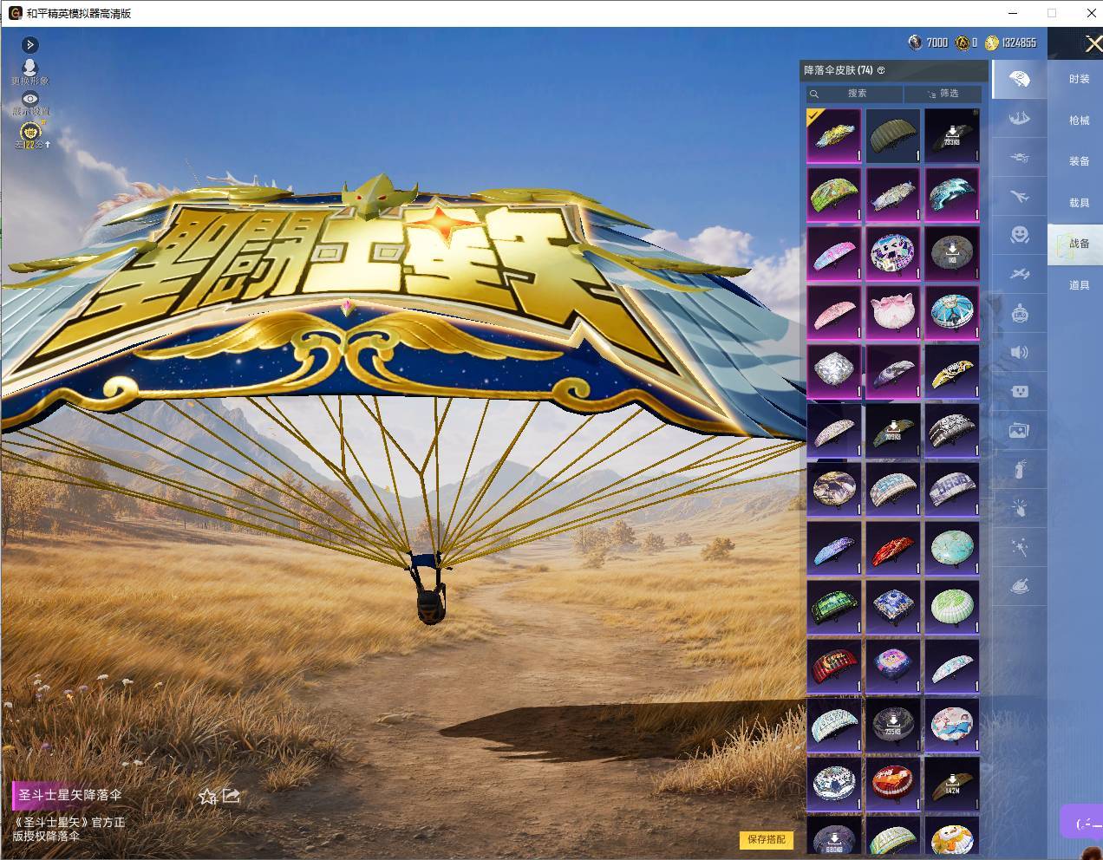This screenshot has width=1103, height=860.
Task: Select the spray can category icon
Action: click(1020, 469)
